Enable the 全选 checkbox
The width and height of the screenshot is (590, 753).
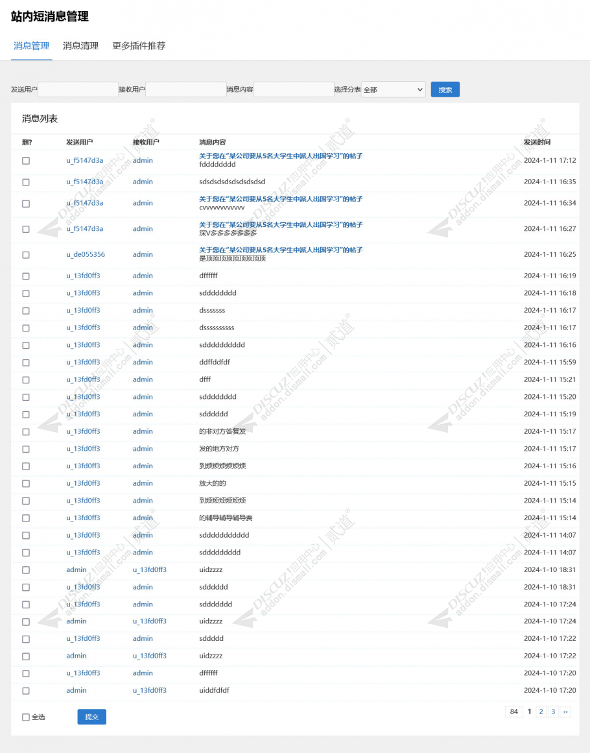pos(26,717)
